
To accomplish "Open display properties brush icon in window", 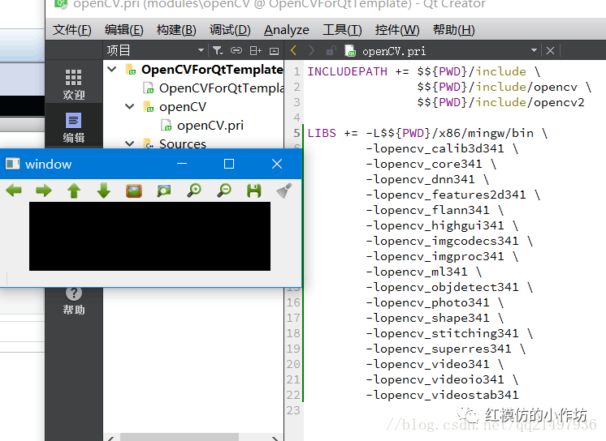I will 284,191.
